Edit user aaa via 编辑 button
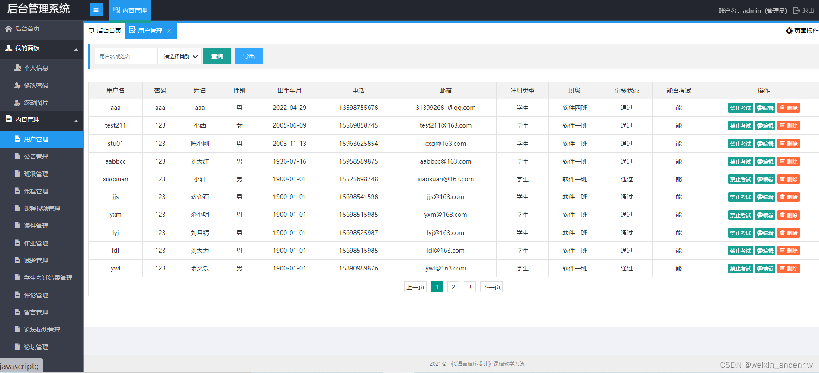Viewport: 819px width, 373px height. [765, 108]
